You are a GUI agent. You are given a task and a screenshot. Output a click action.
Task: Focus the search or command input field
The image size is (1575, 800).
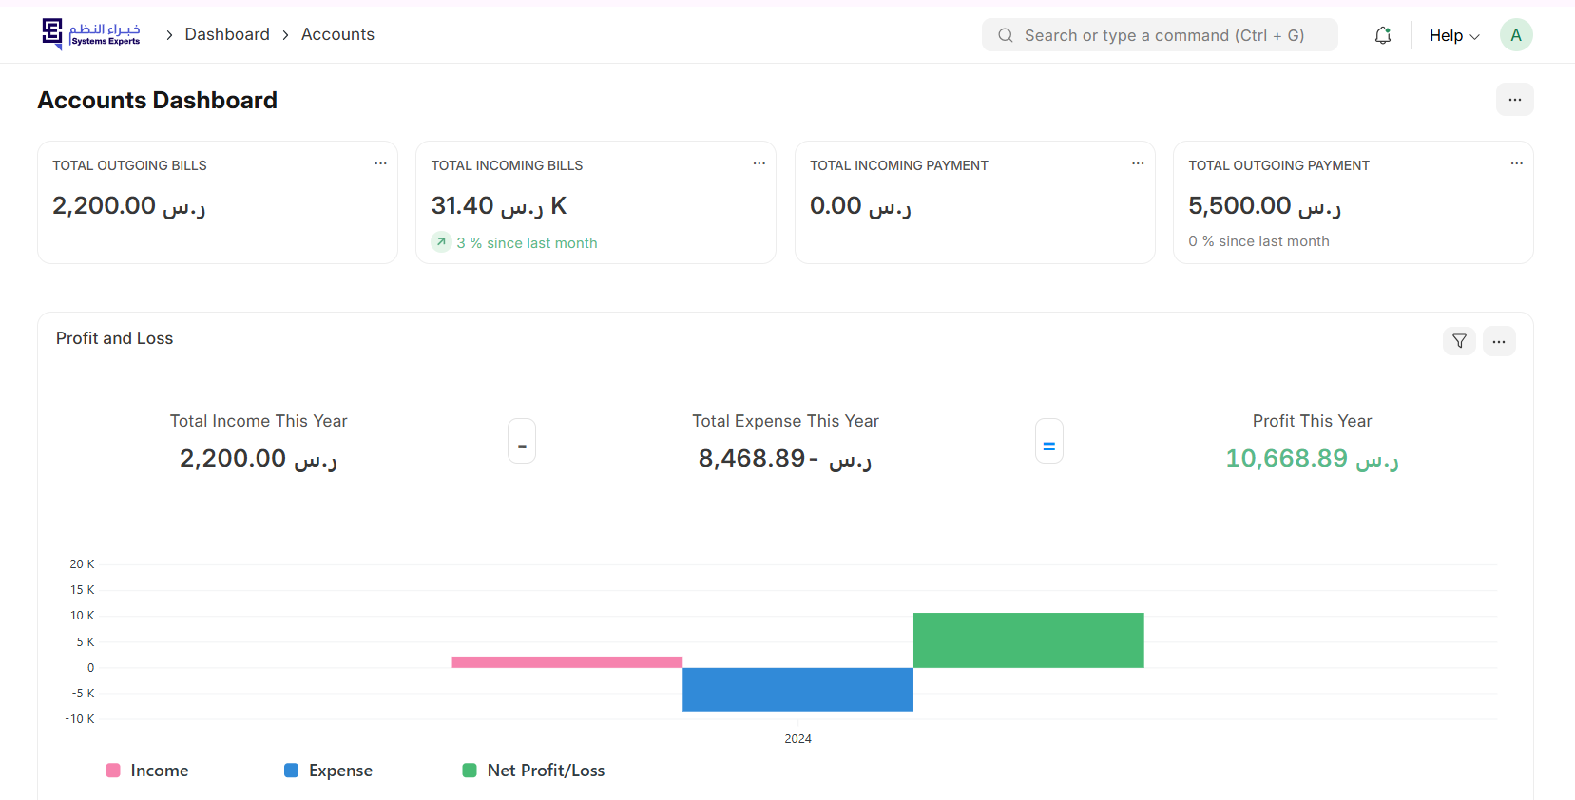point(1160,35)
